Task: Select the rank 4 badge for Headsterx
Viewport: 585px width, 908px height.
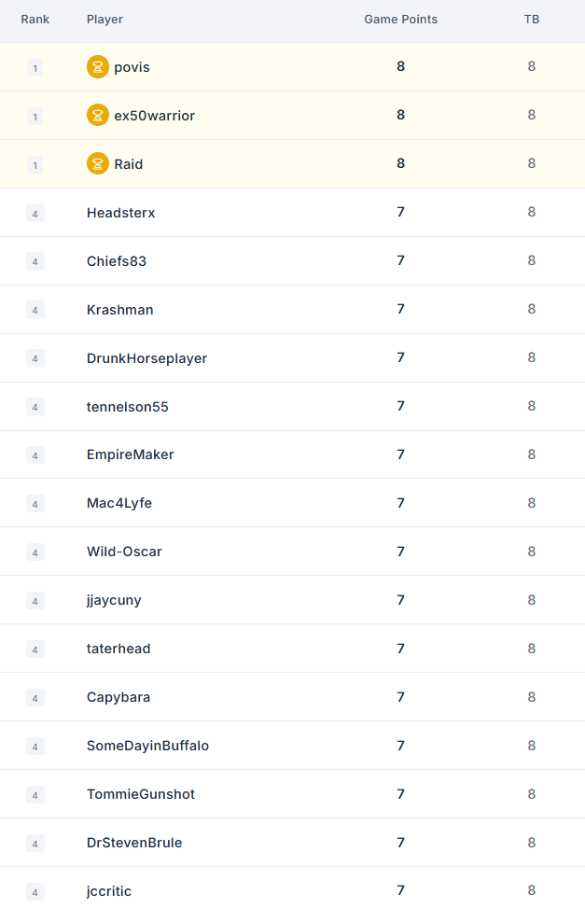Action: tap(35, 214)
